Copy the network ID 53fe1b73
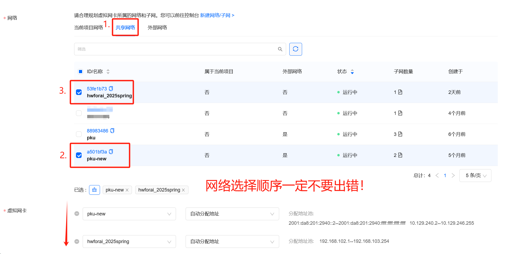 click(111, 89)
